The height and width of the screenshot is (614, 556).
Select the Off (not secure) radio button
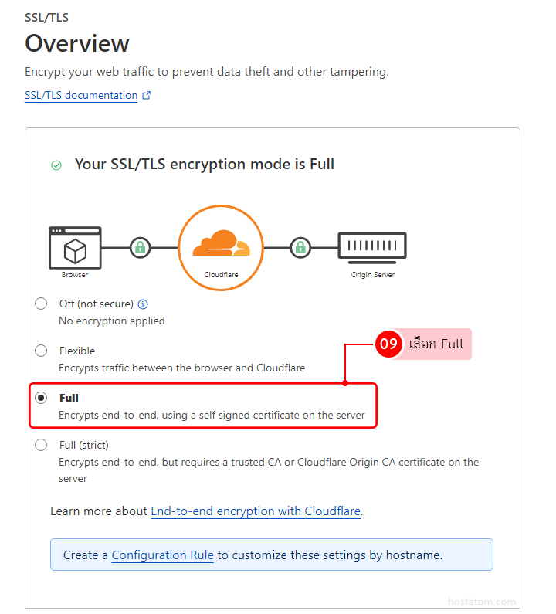[x=41, y=304]
